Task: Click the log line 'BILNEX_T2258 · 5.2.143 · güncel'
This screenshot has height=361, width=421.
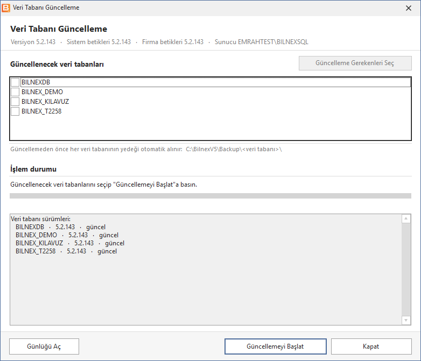Action: pyautogui.click(x=66, y=251)
